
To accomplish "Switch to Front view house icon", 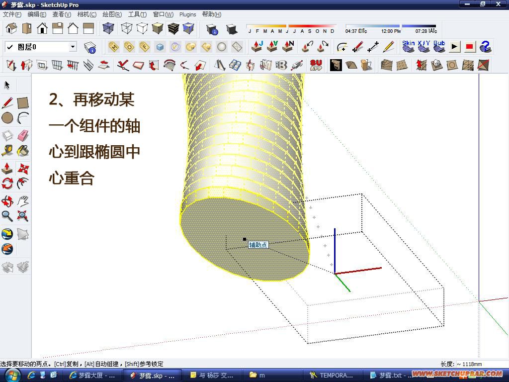I will tap(42, 28).
